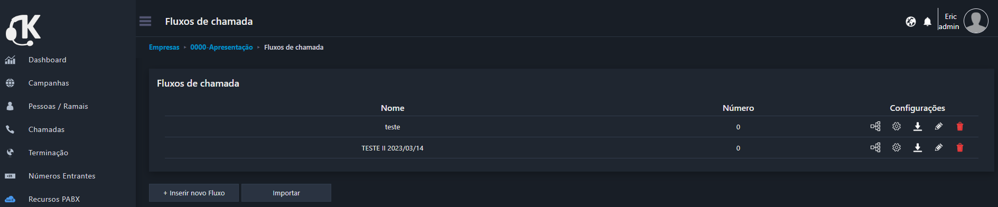This screenshot has height=207, width=998.
Task: Click Inserir novo Fluxo button
Action: 194,193
